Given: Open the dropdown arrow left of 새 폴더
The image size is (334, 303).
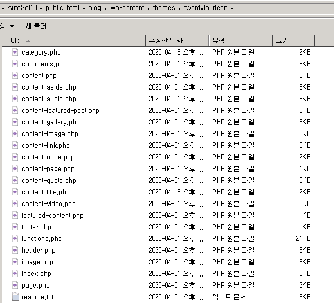Looking at the screenshot, I should 12,26.
